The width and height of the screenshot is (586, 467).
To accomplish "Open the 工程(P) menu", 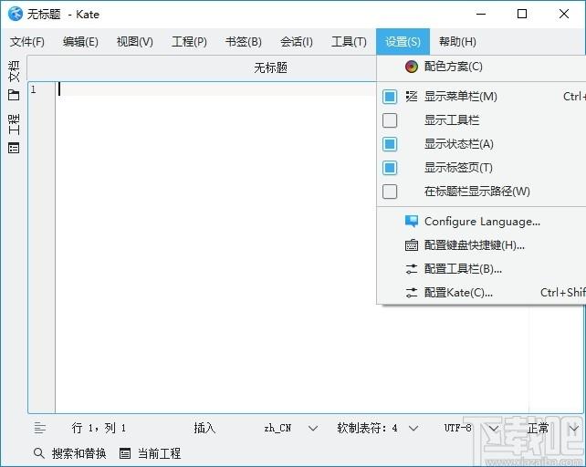I will [189, 41].
